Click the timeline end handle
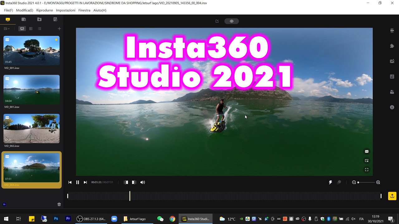This screenshot has height=224, width=399. click(381, 196)
